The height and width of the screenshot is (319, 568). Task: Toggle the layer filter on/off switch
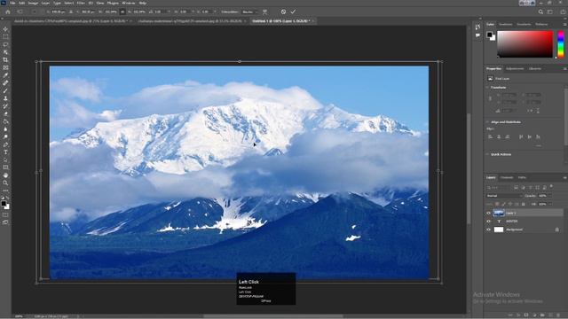(x=551, y=187)
